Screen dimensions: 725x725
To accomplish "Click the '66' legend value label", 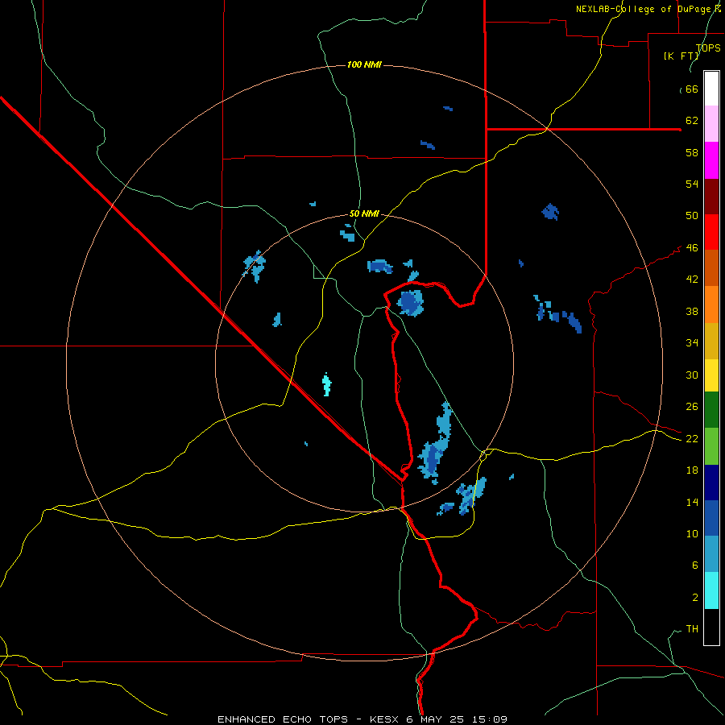I will 692,89.
